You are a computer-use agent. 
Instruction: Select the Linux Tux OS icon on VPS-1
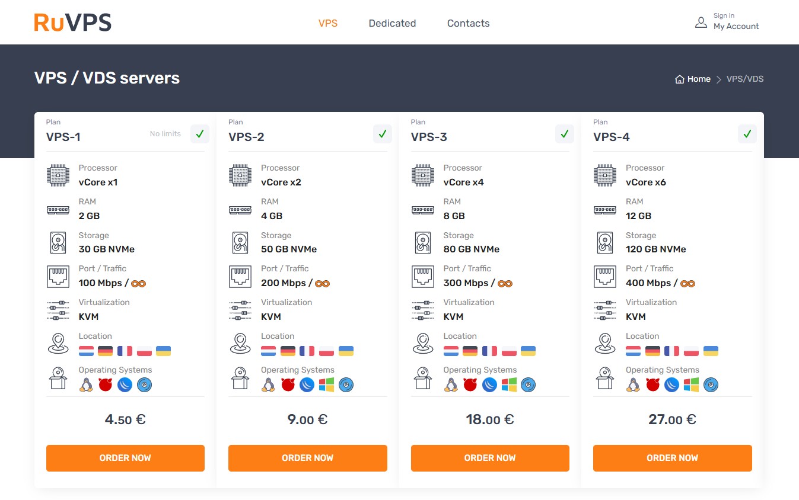(86, 384)
